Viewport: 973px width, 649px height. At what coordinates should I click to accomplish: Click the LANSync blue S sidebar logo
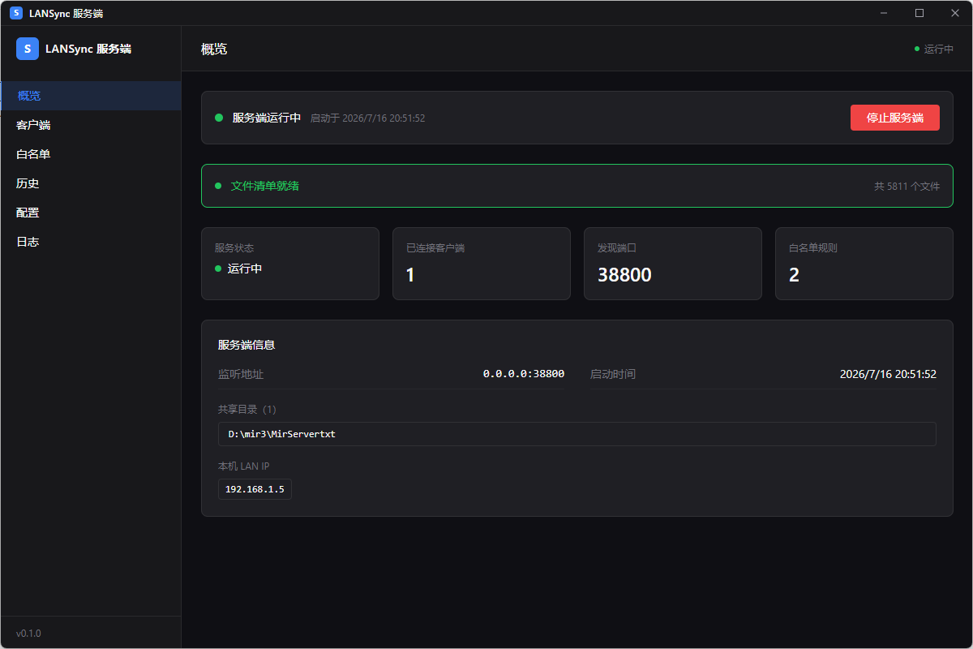(28, 49)
